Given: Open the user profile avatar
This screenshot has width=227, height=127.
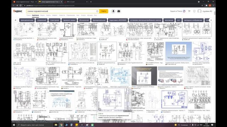Looking at the screenshot, I should (199, 11).
